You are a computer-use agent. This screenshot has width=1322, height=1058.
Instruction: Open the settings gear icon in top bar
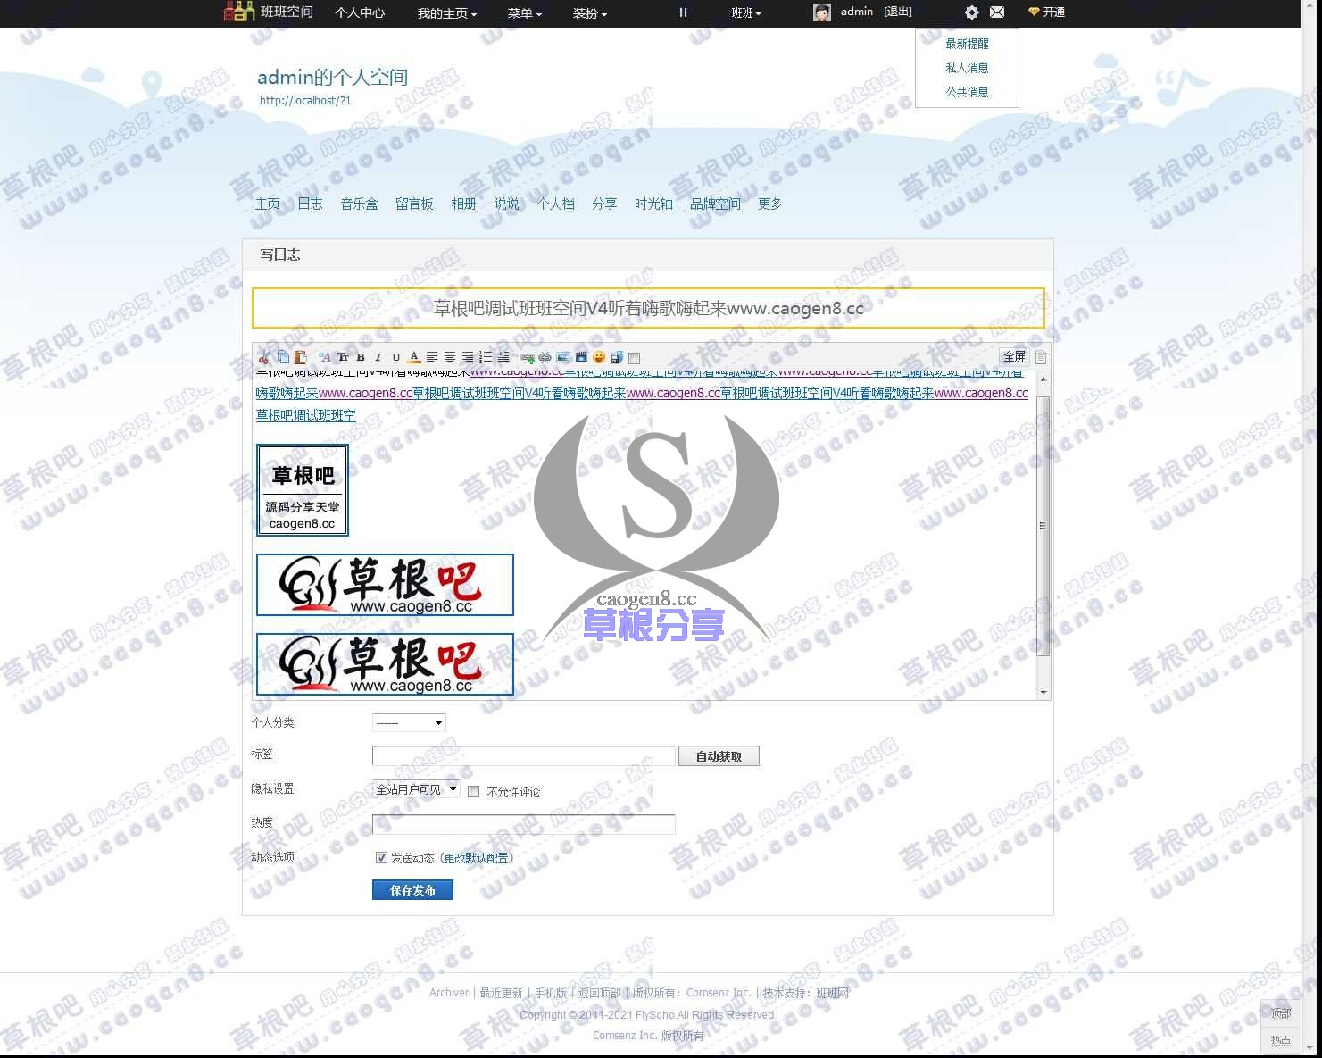[x=971, y=12]
